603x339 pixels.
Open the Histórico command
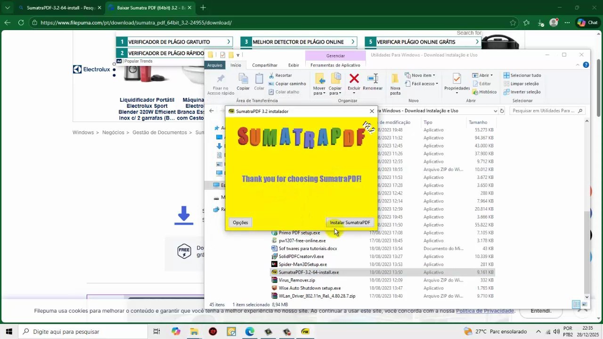(484, 92)
